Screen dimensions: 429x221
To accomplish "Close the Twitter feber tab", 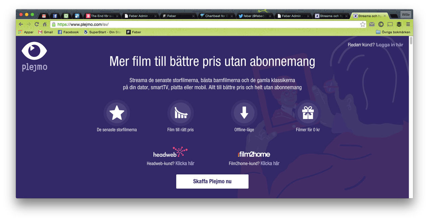I will [270, 16].
